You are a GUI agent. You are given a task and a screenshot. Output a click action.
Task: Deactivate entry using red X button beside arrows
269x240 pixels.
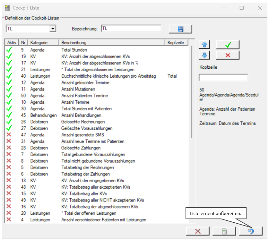(228, 55)
